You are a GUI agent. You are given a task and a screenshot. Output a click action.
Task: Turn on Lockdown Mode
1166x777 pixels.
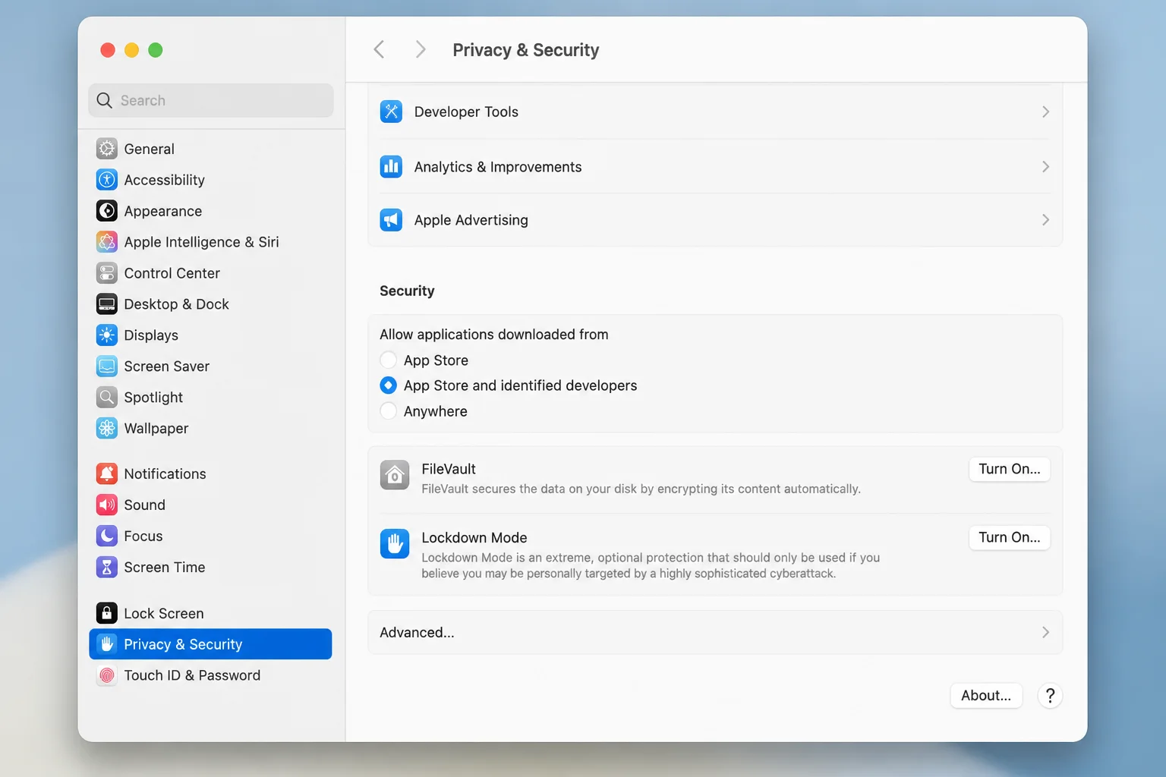coord(1010,537)
